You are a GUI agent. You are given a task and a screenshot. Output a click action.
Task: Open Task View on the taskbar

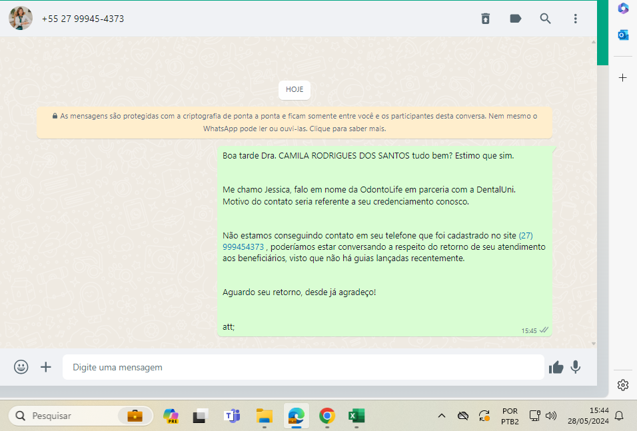[x=201, y=416]
